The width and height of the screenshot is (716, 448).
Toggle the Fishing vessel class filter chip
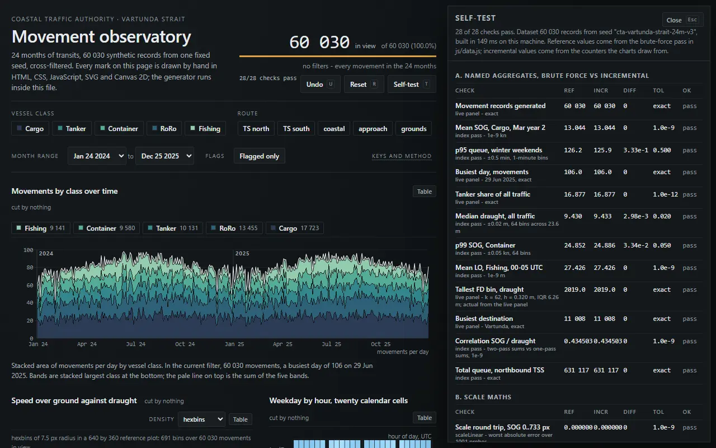205,128
